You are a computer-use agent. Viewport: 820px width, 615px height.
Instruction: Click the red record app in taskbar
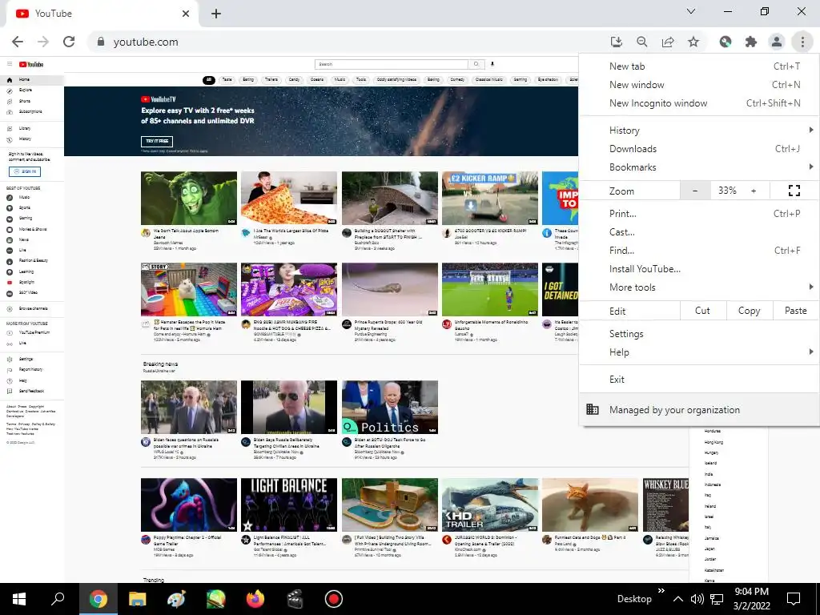(x=334, y=599)
